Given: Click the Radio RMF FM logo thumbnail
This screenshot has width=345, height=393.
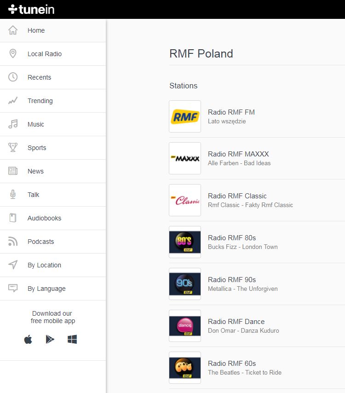Looking at the screenshot, I should (x=185, y=116).
